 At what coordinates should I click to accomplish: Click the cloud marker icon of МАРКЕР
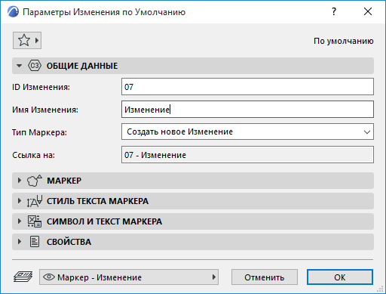[x=35, y=181]
